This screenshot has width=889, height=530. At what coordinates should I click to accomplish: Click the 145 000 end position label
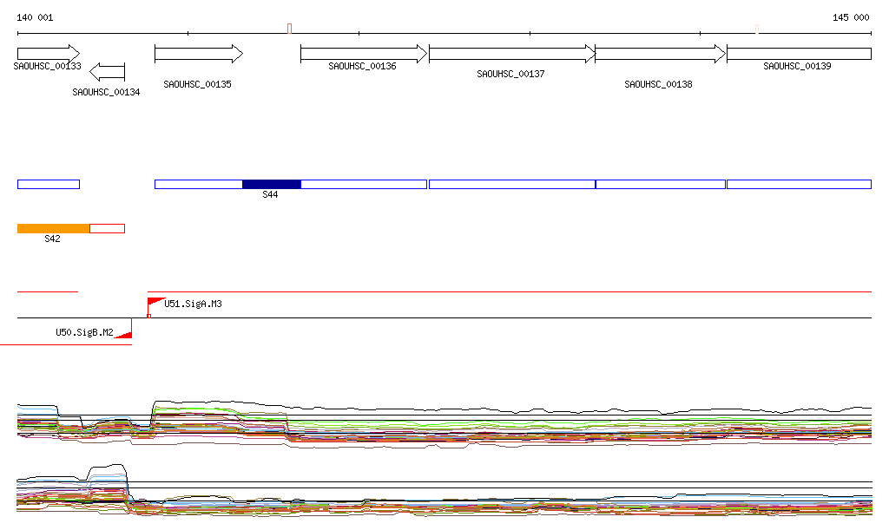pyautogui.click(x=851, y=17)
